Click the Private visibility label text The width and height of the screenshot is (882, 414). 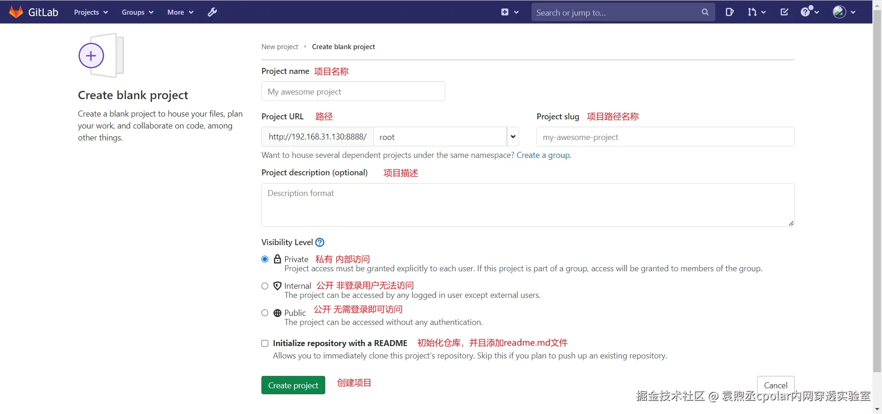pyautogui.click(x=296, y=259)
